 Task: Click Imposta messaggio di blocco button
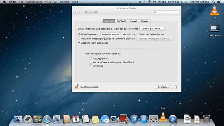coord(155,38)
